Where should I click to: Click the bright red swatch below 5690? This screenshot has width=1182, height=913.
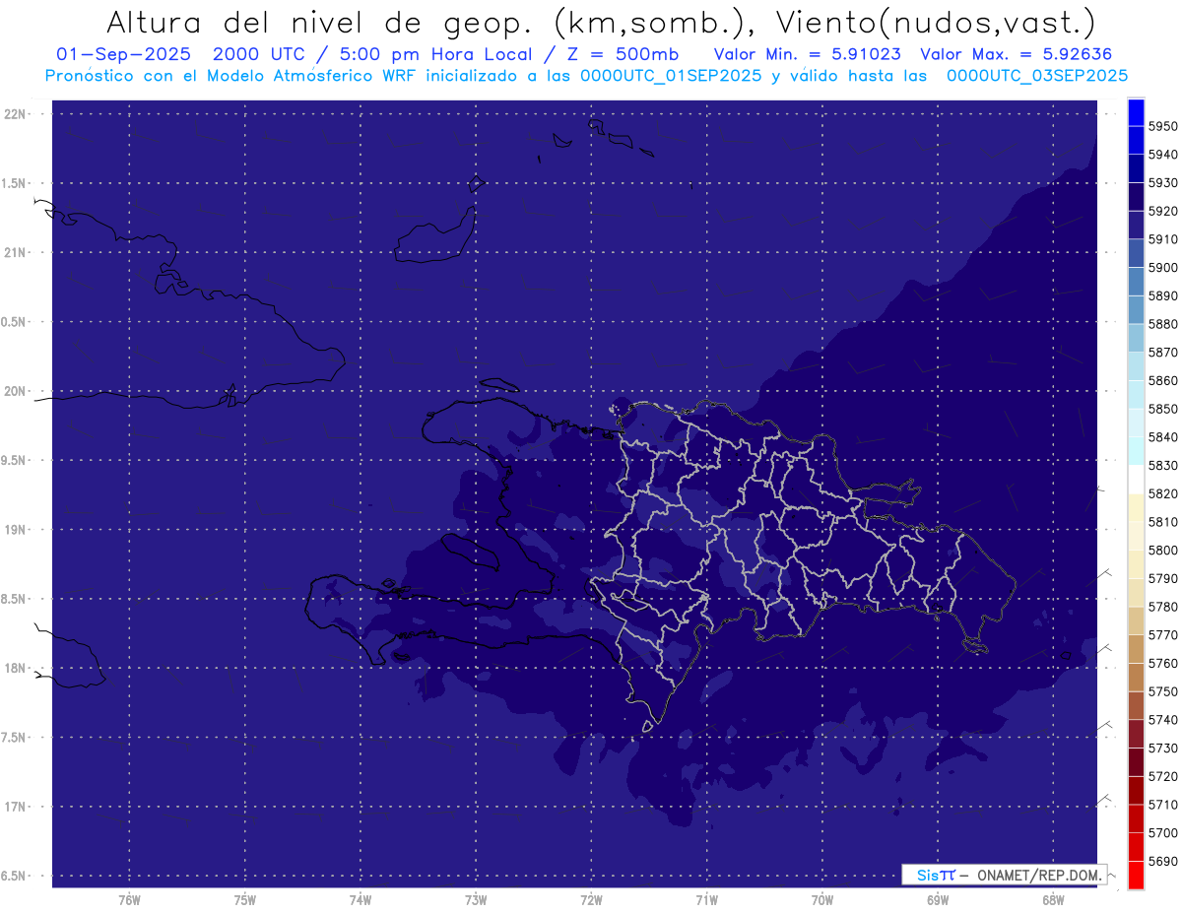pyautogui.click(x=1135, y=875)
